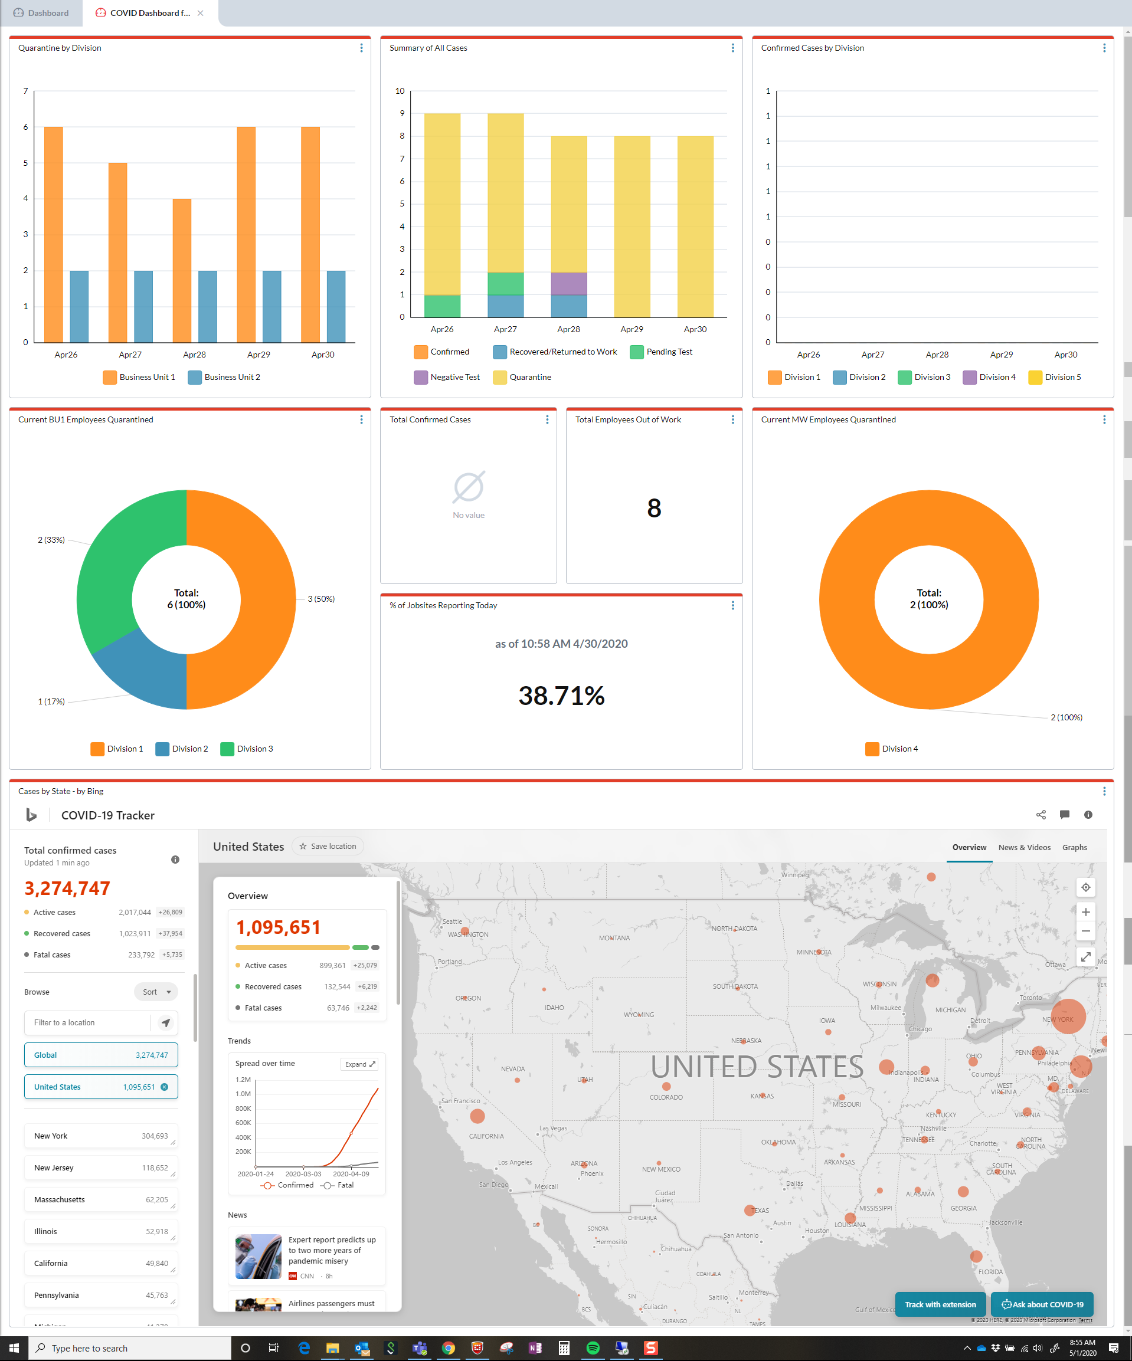Open fullscreen view of the map

pos(1086,956)
